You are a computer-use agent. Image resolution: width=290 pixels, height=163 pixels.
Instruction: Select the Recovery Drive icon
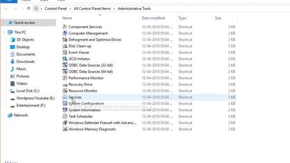point(65,85)
